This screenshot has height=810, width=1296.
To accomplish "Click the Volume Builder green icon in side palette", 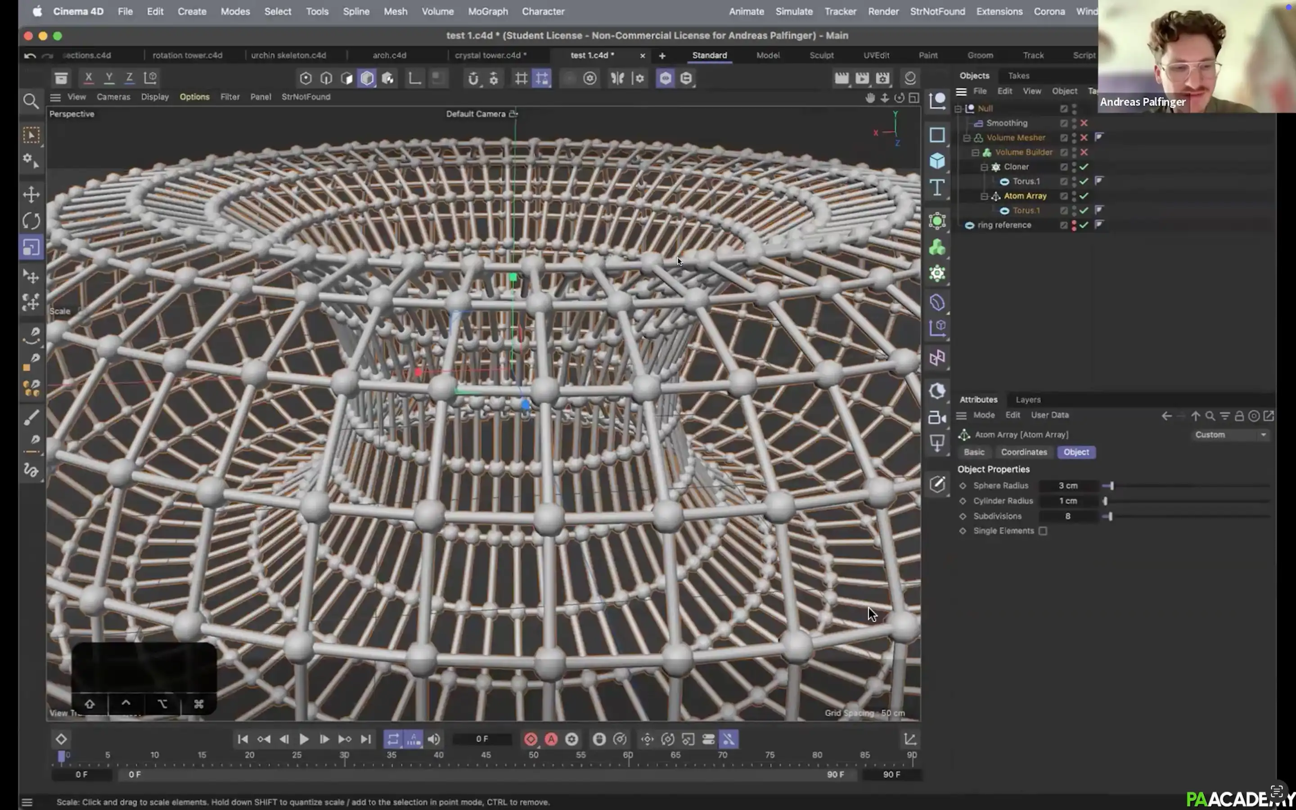I will pos(936,247).
